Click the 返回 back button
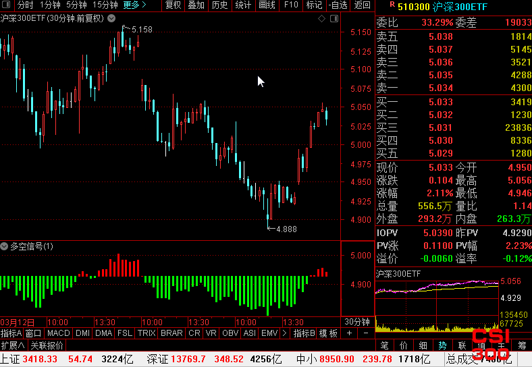Image resolution: width=532 pixels, height=367 pixels. click(363, 5)
